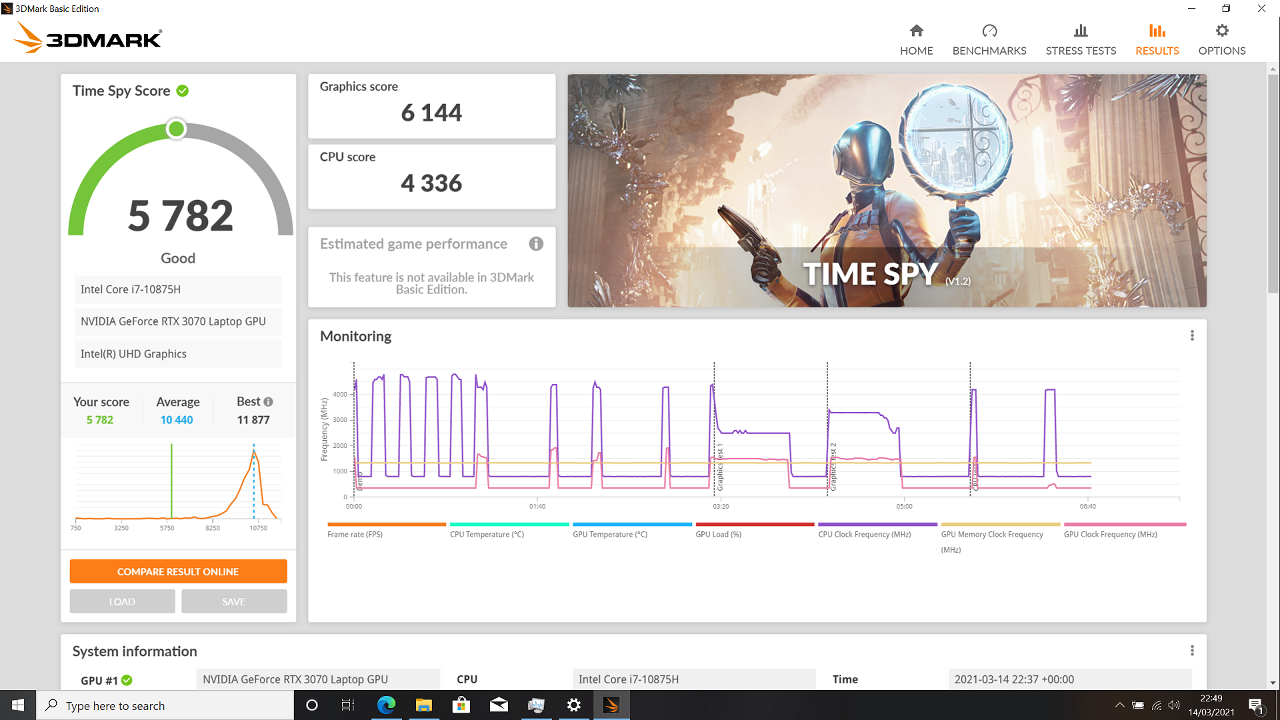Click the 3DMark logo
Image resolution: width=1280 pixels, height=720 pixels.
point(87,38)
